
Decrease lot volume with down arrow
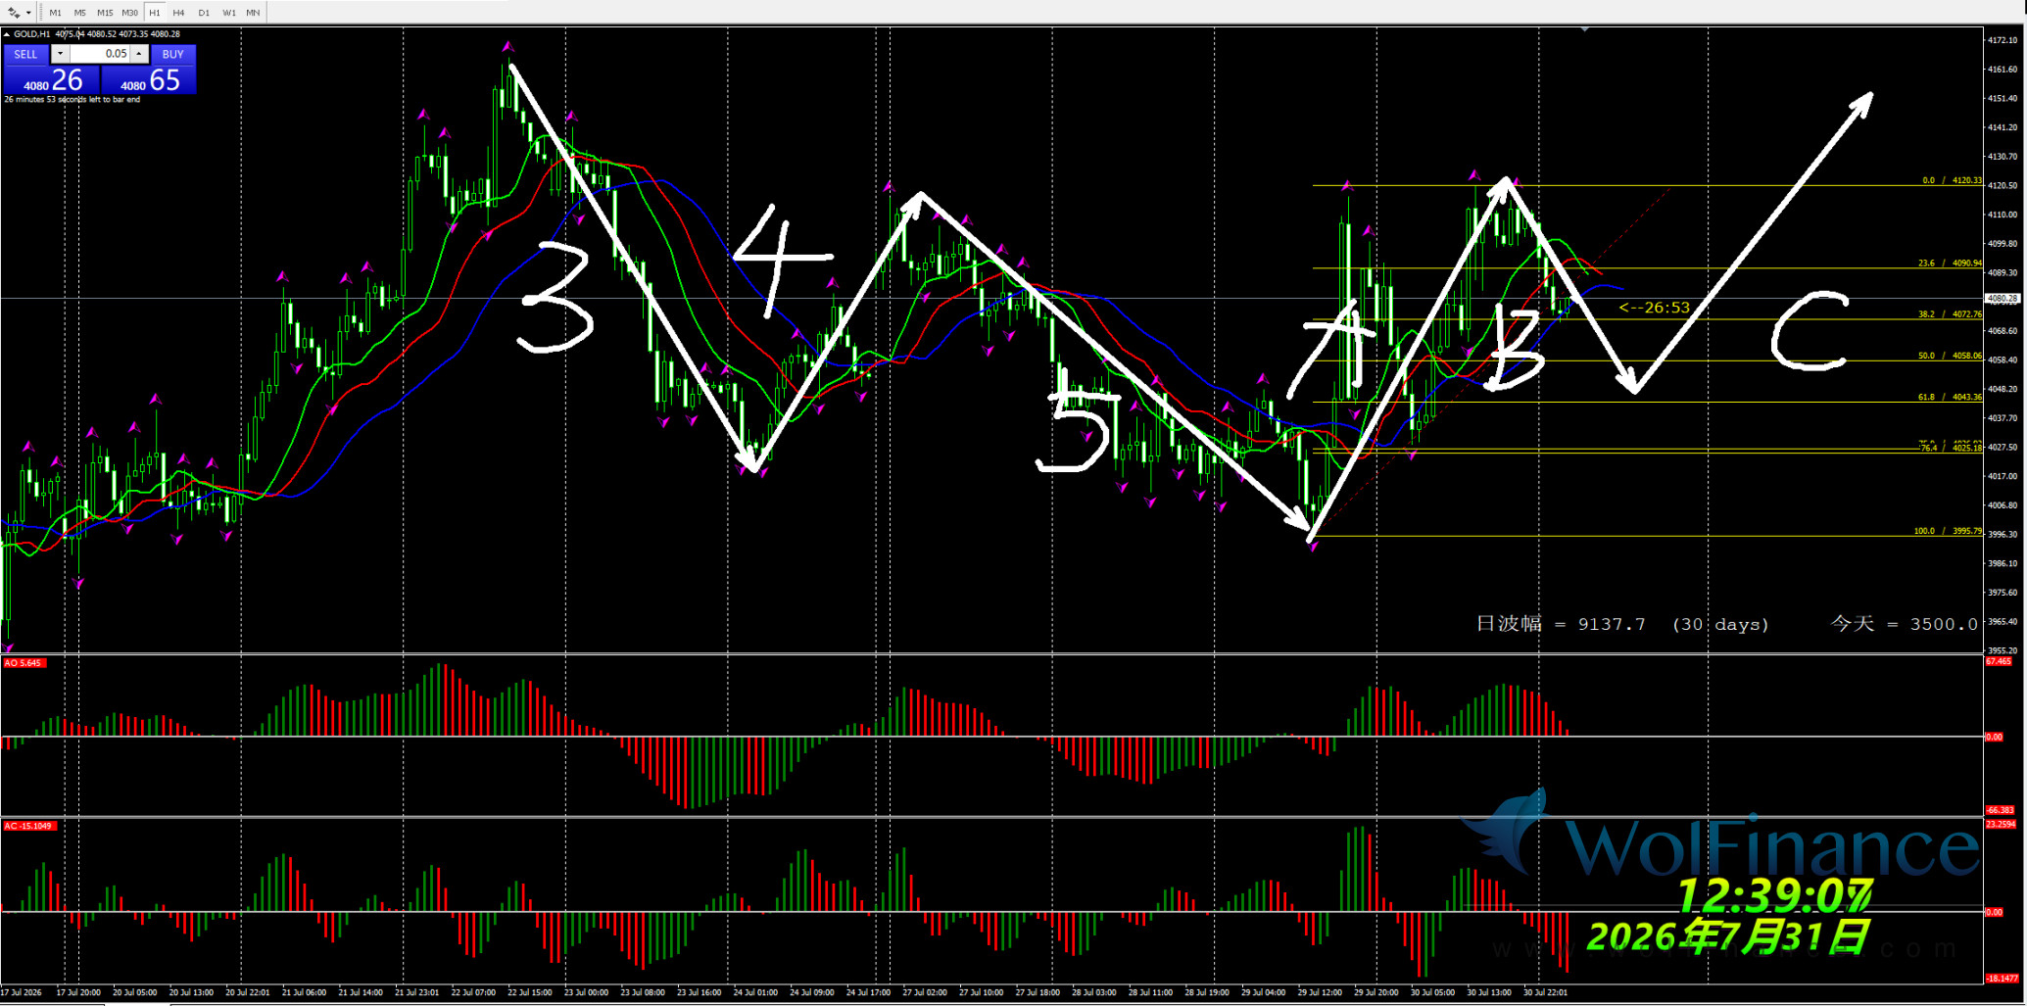[60, 54]
